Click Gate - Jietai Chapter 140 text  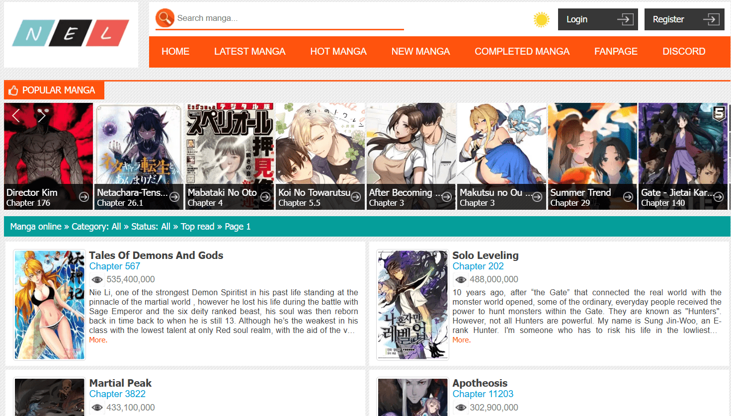(663, 203)
